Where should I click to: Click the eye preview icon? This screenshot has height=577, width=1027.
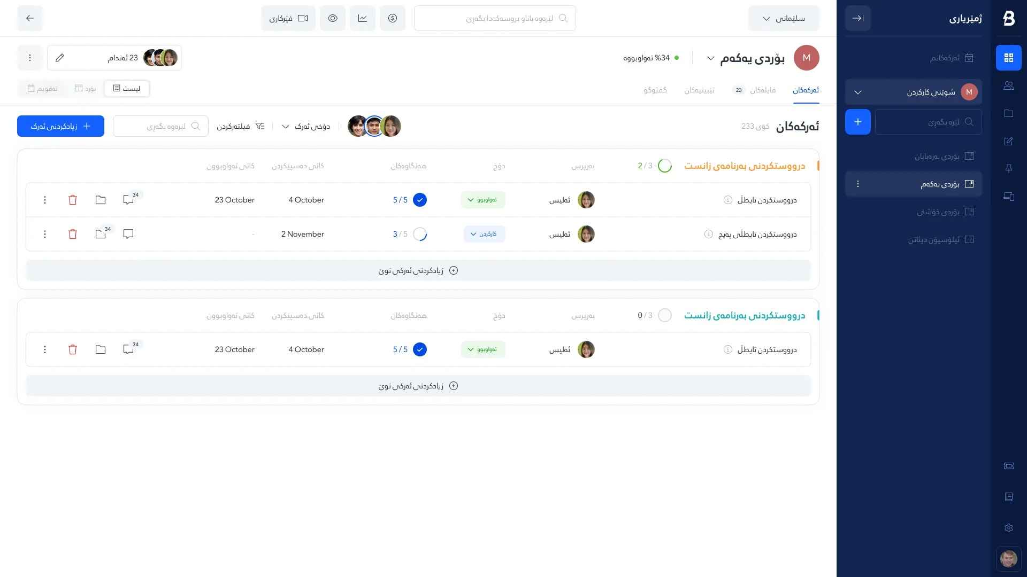333,18
